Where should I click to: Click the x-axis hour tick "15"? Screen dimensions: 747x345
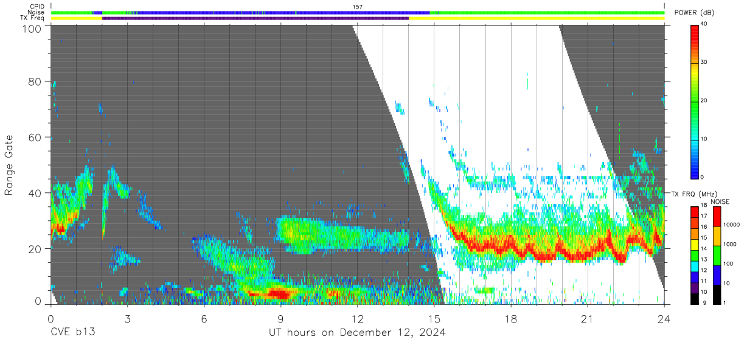(434, 318)
